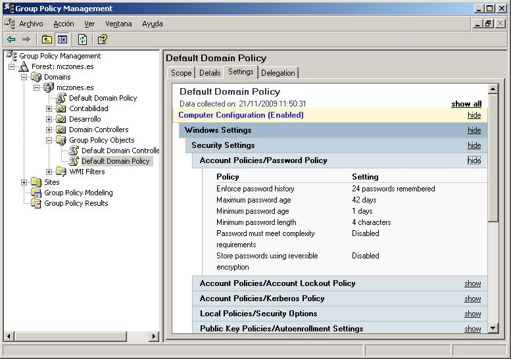The width and height of the screenshot is (511, 359).
Task: Click the Group Policy Objects folder icon
Action: (x=61, y=140)
